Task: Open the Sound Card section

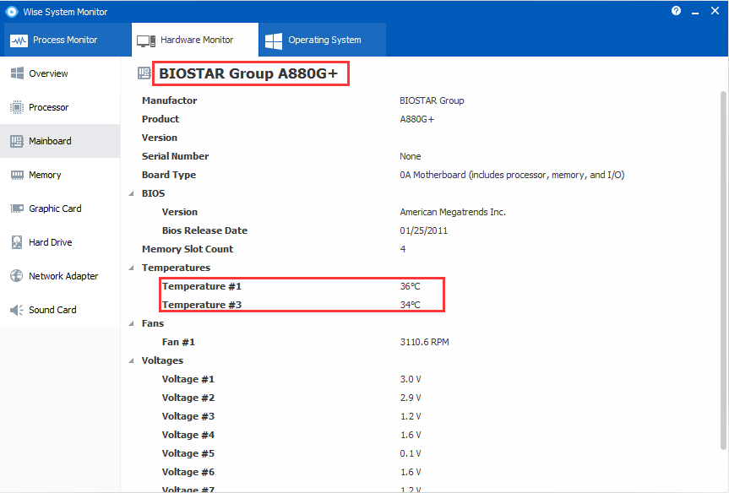Action: [60, 310]
